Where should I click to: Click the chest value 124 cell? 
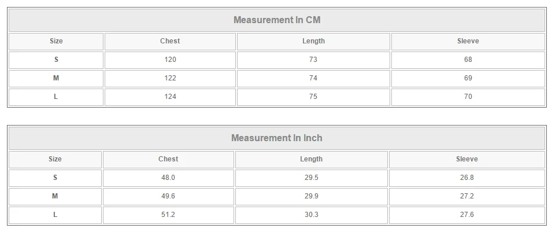(x=170, y=97)
